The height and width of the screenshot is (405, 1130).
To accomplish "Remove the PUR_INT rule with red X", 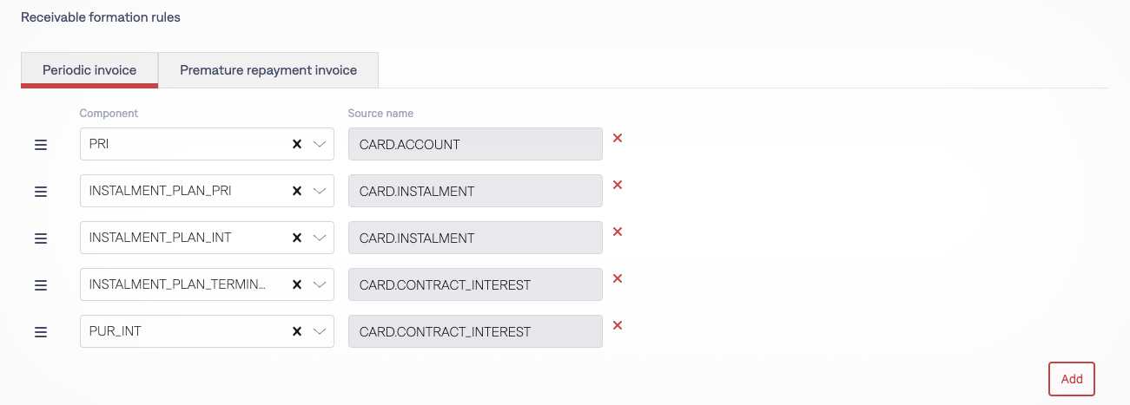I will 618,325.
